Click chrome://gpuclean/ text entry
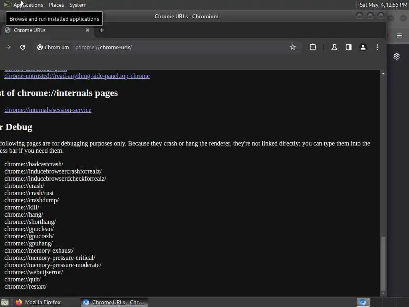Screen dimensions: 409x307 coord(29,229)
